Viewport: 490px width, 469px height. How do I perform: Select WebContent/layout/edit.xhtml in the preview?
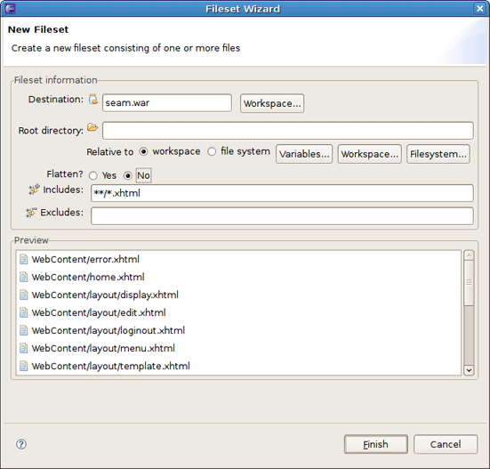coord(99,312)
